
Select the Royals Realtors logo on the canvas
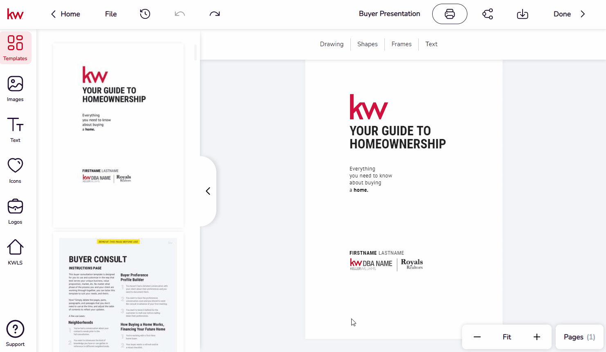(412, 264)
